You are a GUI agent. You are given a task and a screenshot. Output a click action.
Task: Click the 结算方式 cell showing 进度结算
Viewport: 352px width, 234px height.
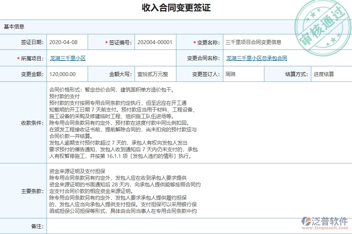pyautogui.click(x=325, y=74)
